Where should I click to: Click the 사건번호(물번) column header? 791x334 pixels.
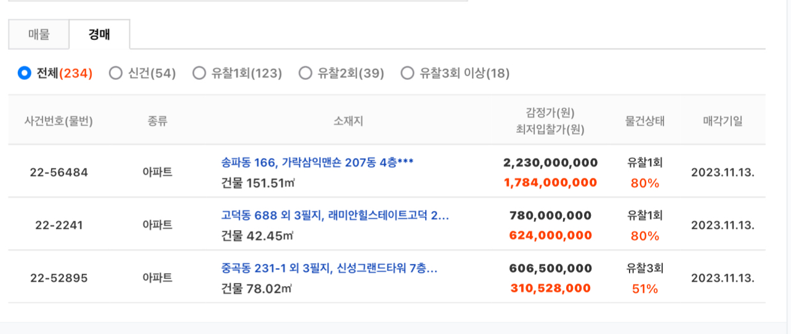[x=59, y=121]
